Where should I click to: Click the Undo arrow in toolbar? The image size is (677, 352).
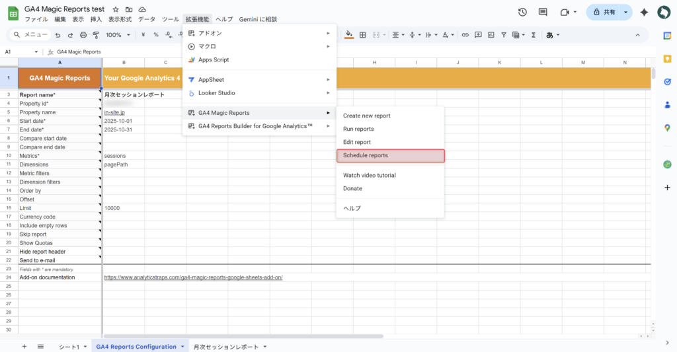pyautogui.click(x=58, y=35)
